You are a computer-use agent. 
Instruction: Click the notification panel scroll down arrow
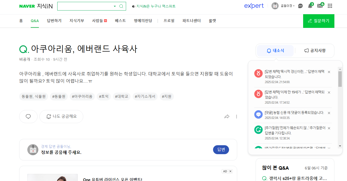pos(340,146)
